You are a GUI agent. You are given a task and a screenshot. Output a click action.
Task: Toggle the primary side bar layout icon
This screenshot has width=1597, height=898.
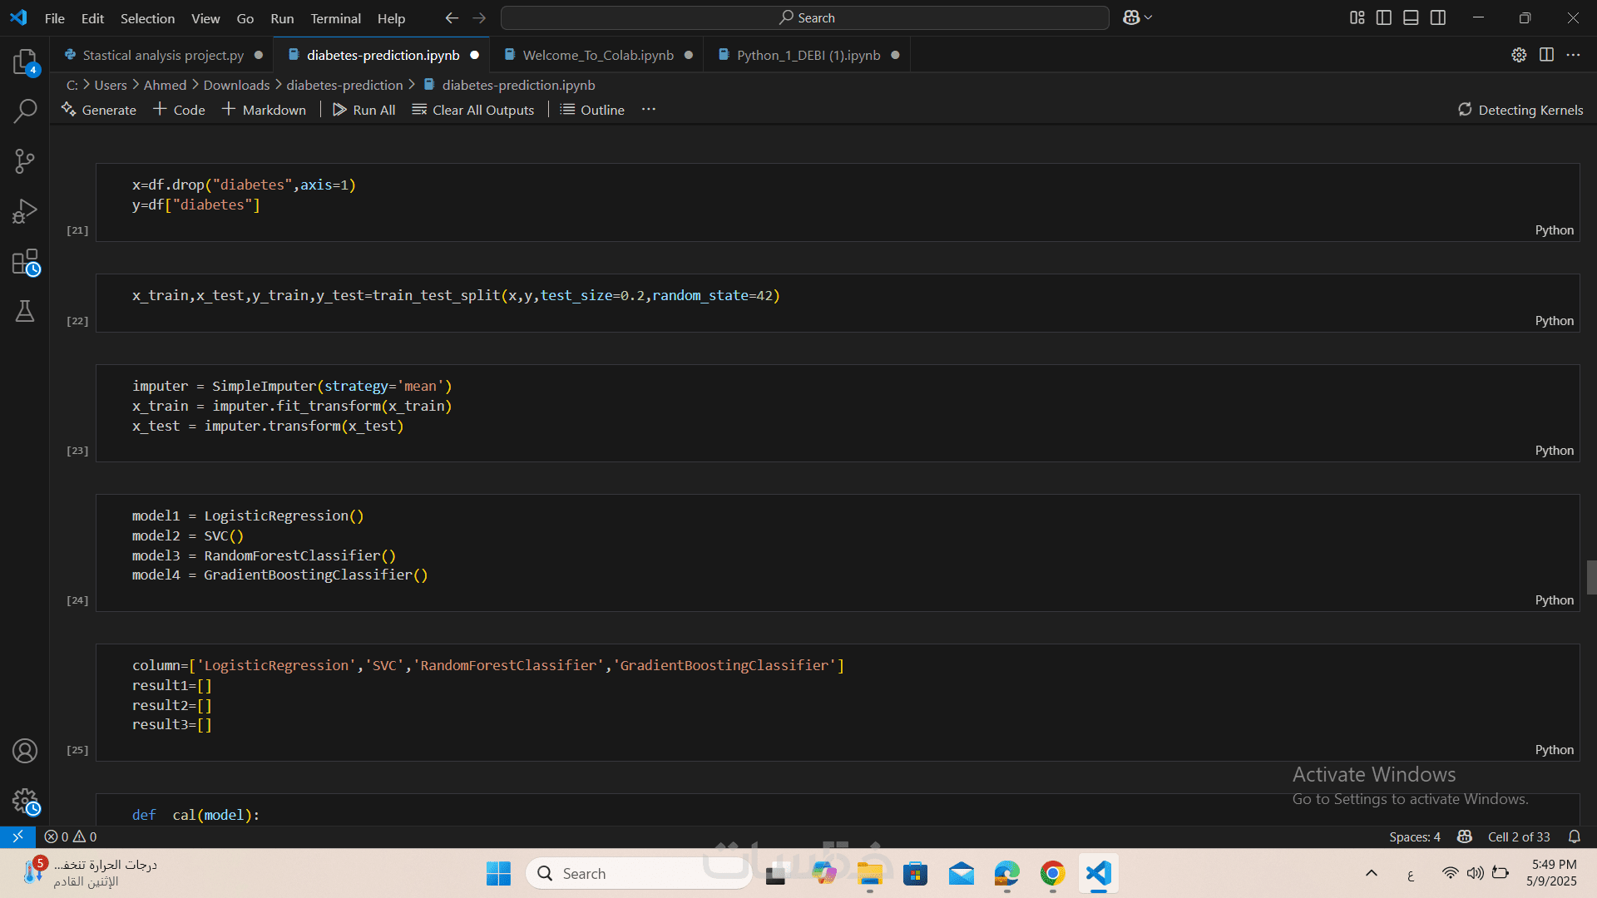coord(1384,17)
